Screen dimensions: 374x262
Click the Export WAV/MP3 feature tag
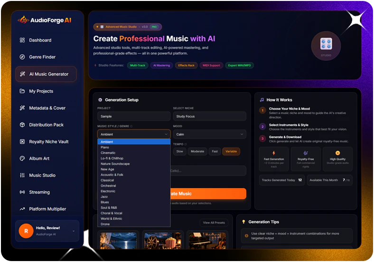tap(239, 65)
